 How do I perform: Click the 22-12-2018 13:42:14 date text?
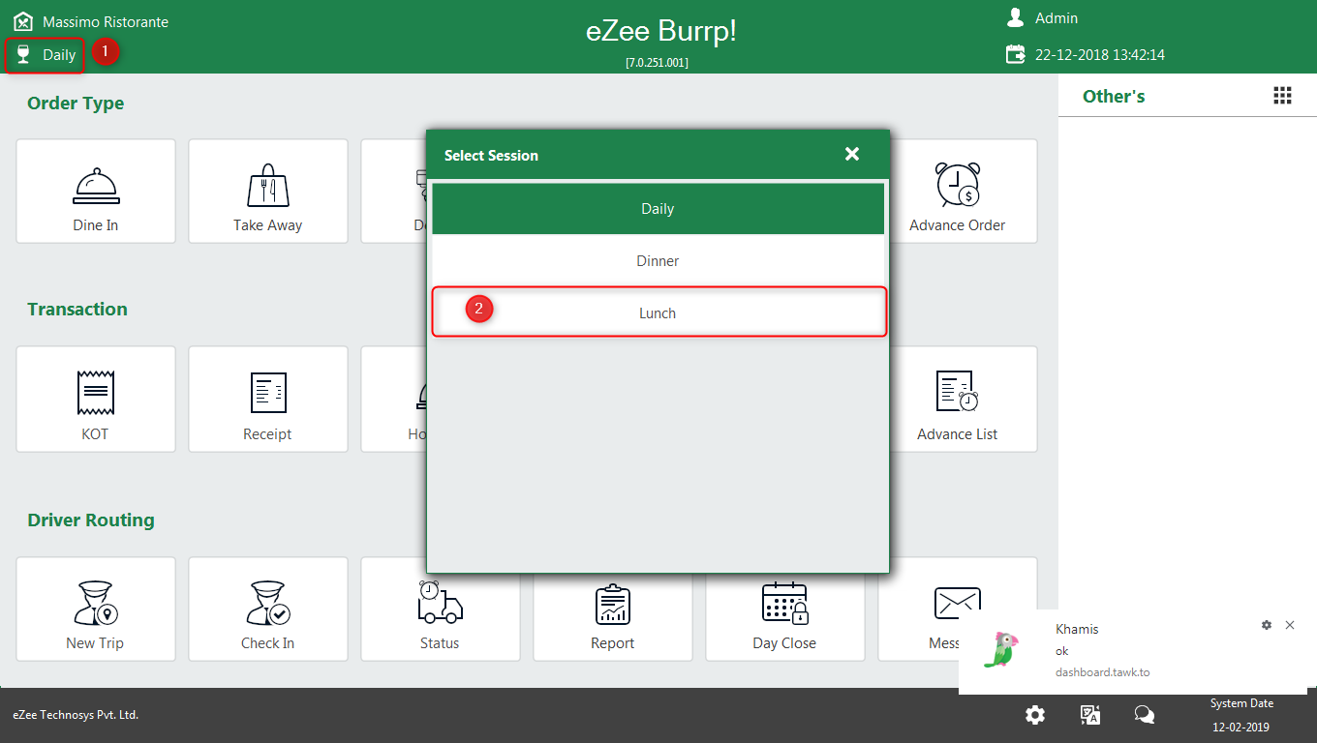[1100, 55]
